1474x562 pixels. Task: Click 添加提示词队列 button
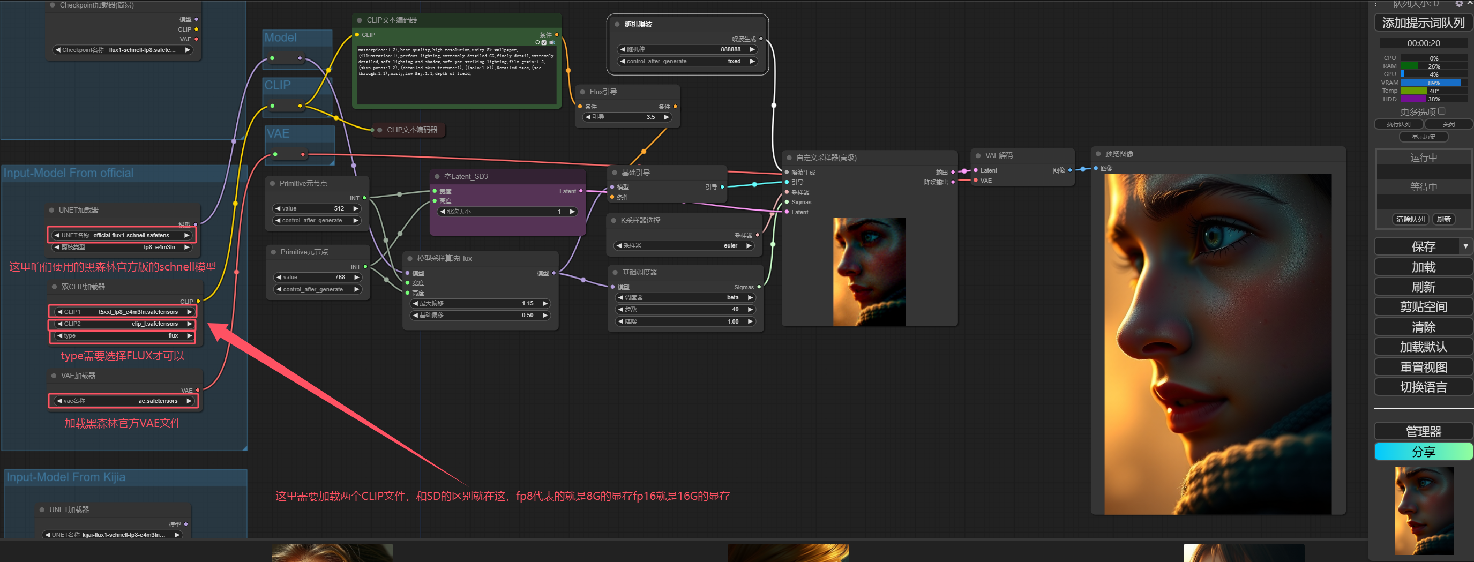click(x=1423, y=23)
